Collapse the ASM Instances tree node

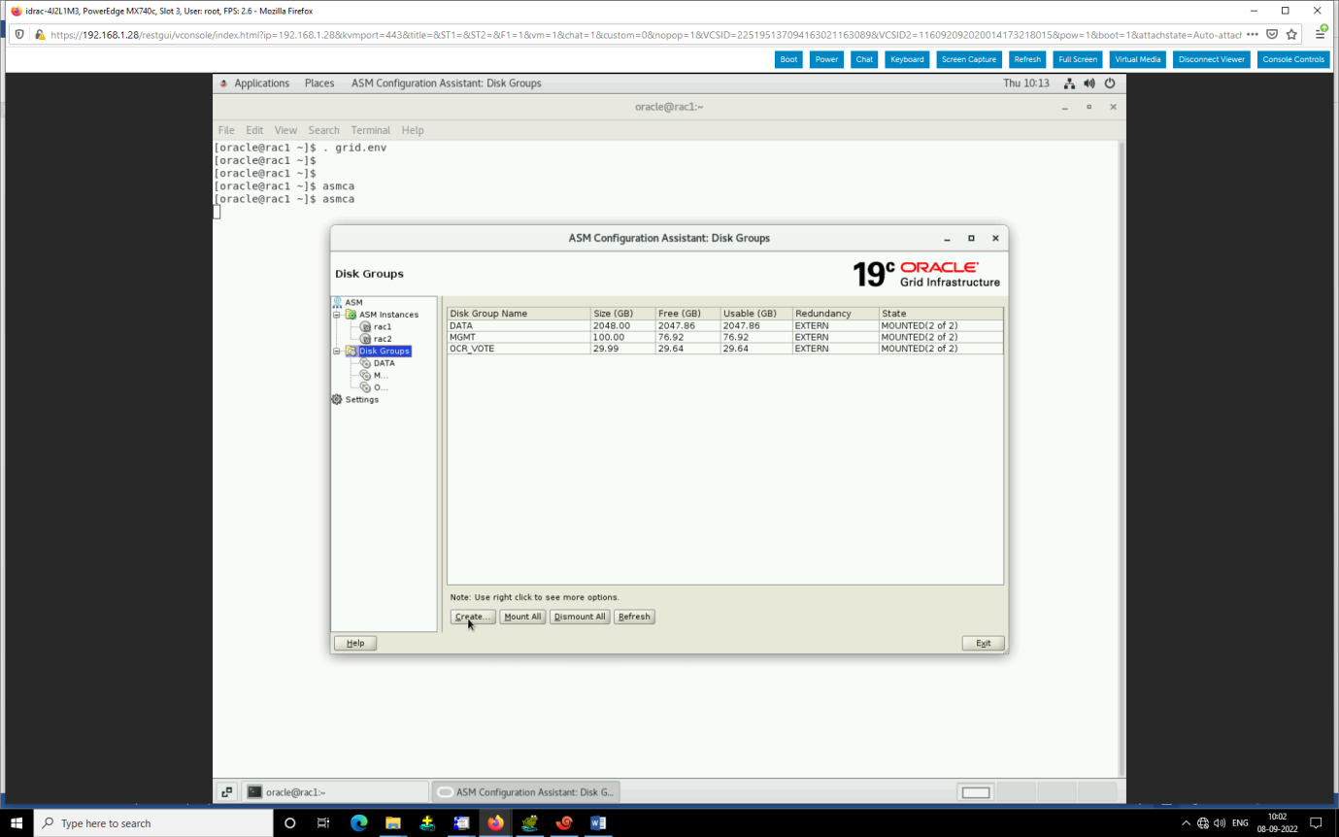pyautogui.click(x=337, y=315)
